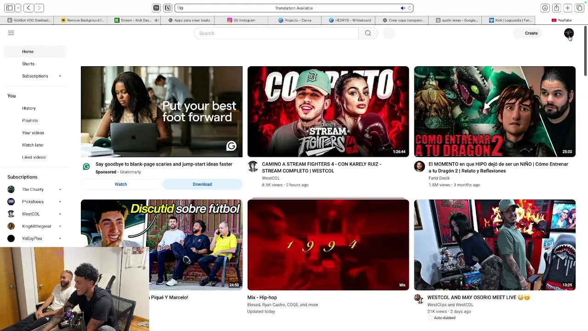Open YoSoyPlex subscription channel
The height and width of the screenshot is (331, 588).
pyautogui.click(x=35, y=239)
